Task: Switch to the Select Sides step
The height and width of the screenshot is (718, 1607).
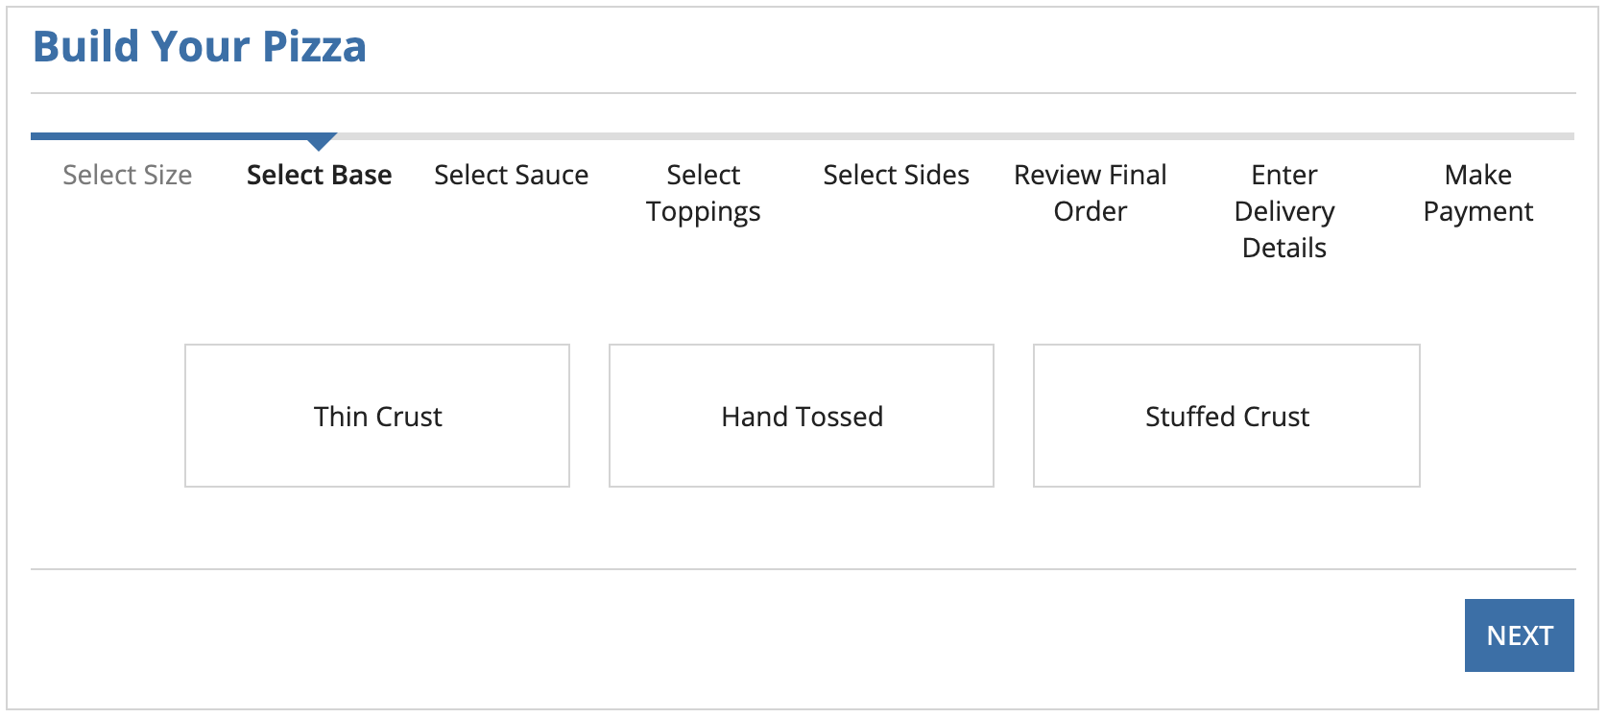Action: [896, 175]
